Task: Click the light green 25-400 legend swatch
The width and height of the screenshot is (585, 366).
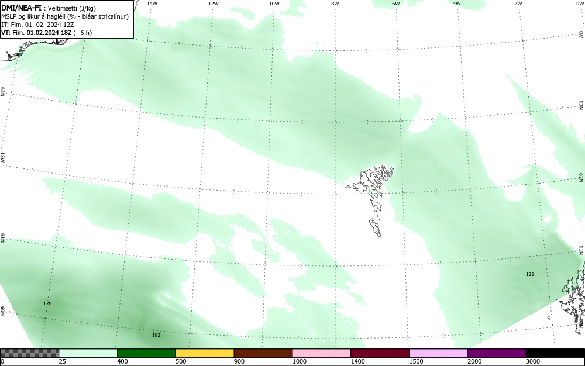Action: 88,353
